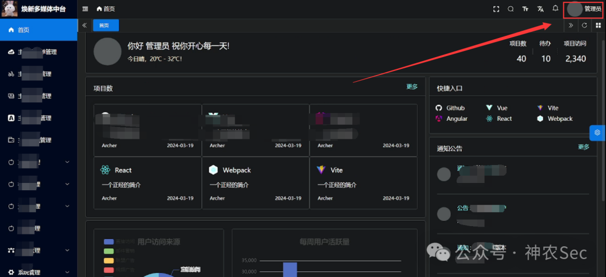Image resolution: width=606 pixels, height=277 pixels.
Task: Click the Github icon in 快捷入口
Action: coord(439,108)
